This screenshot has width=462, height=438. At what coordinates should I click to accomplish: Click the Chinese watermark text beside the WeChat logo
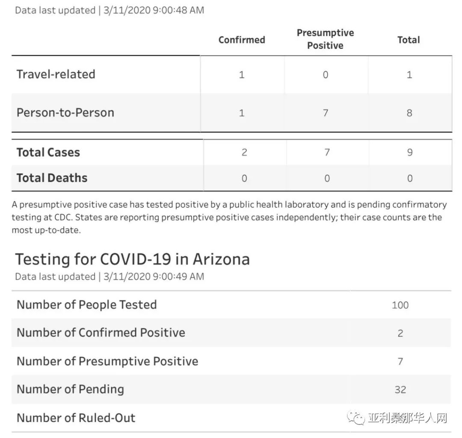pyautogui.click(x=408, y=418)
